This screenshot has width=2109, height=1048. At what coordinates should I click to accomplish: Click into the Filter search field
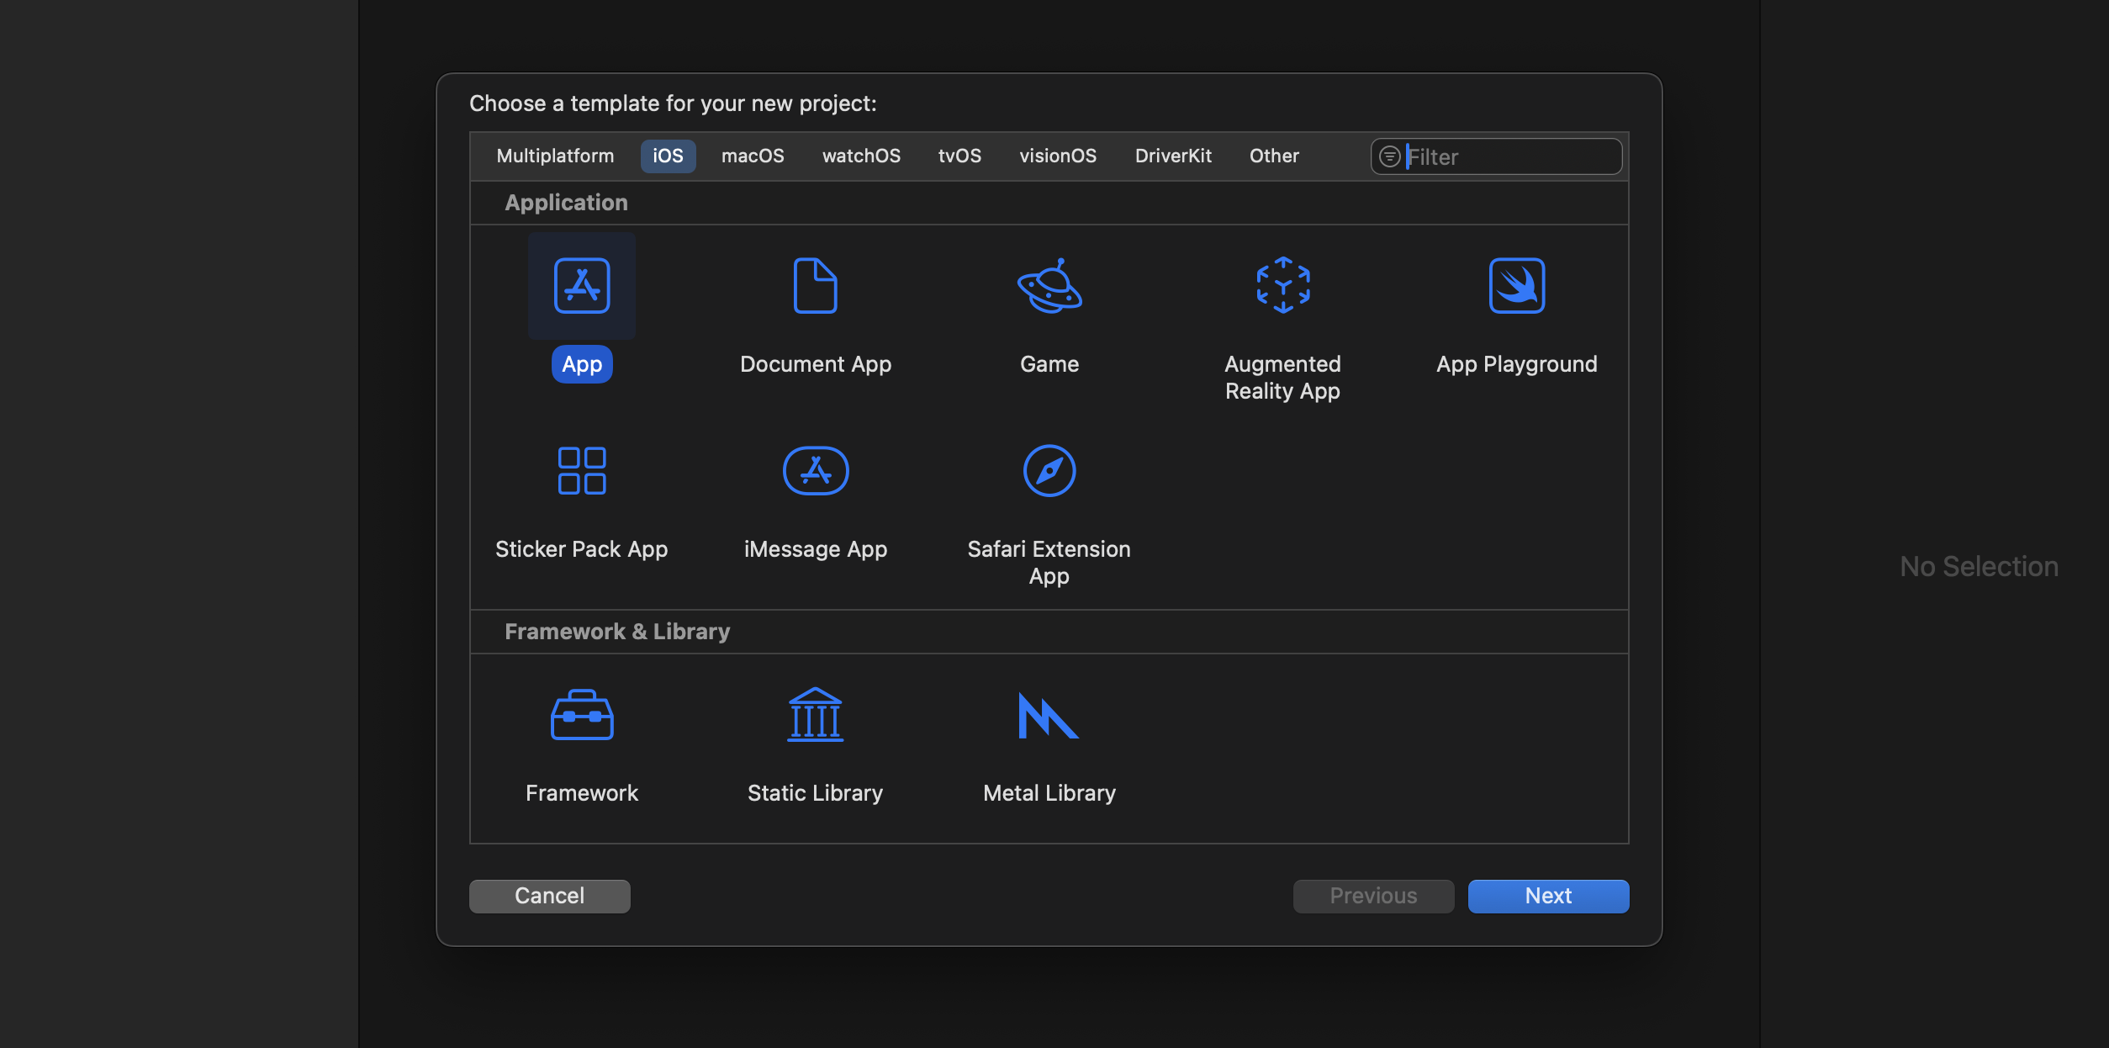[1509, 157]
